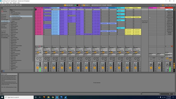Toggle return track B activator button
Viewport: 176px width, 99px height.
coord(159,68)
